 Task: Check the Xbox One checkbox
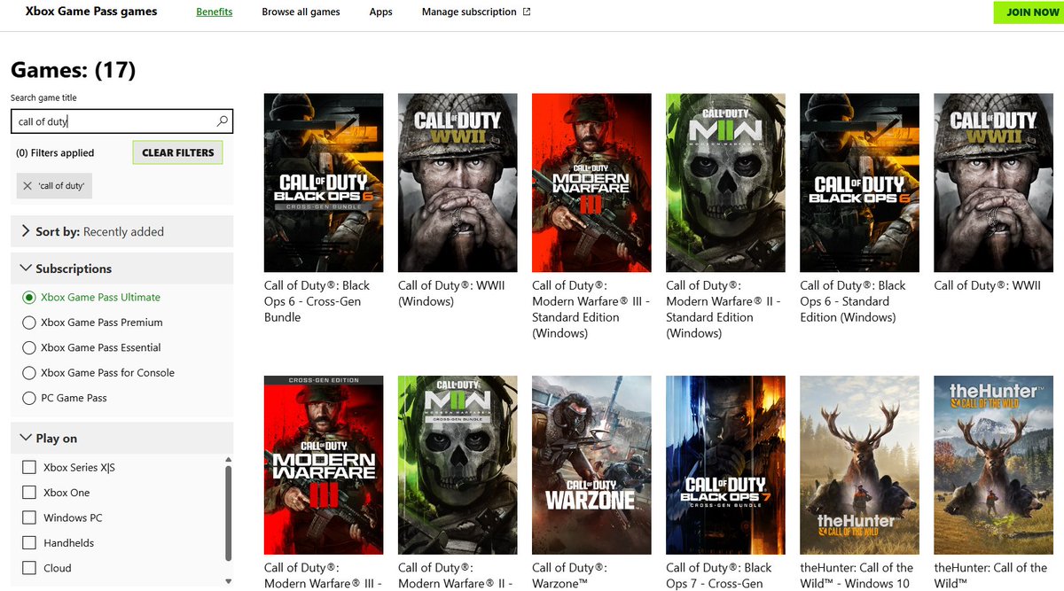tap(29, 493)
